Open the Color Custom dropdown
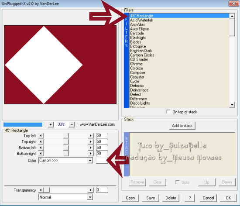 tap(65, 161)
